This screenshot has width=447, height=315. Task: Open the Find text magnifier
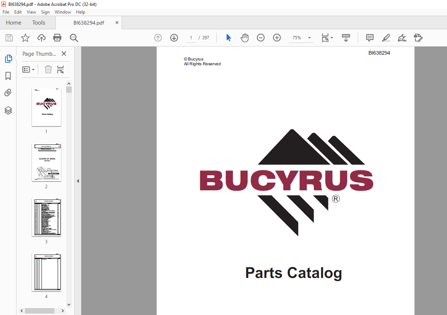74,38
